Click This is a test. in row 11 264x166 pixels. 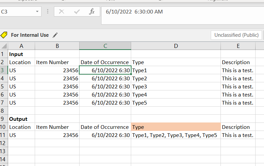pos(238,135)
